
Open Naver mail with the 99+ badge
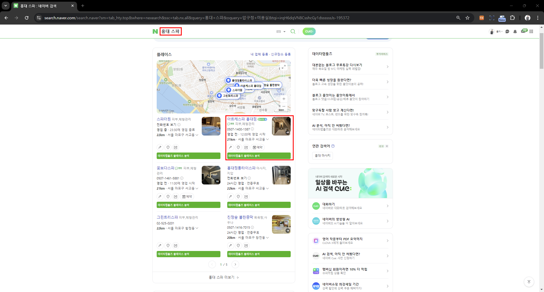[524, 31]
